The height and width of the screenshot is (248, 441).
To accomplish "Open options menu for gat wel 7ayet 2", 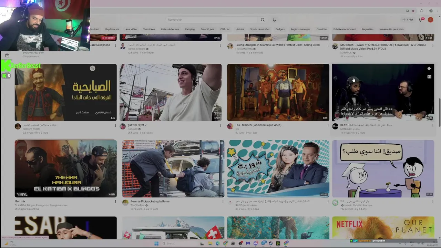I will pos(220,125).
